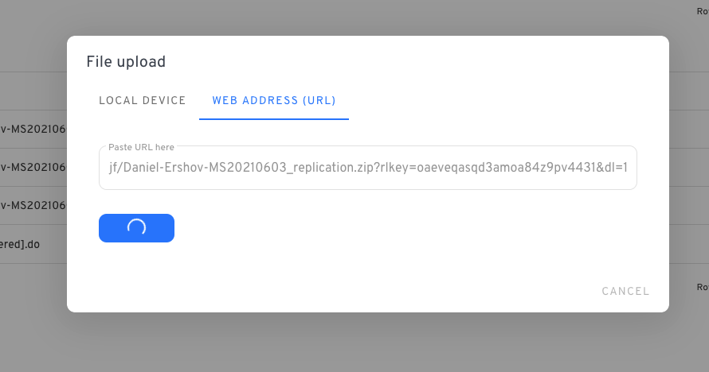Switch to the LOCAL DEVICE tab
Image resolution: width=709 pixels, height=372 pixels.
143,101
